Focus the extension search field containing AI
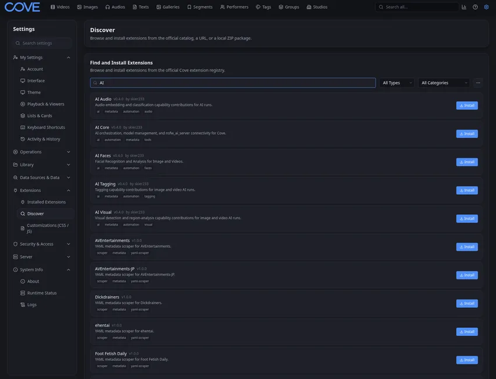Viewport: 496px width, 379px height. [x=233, y=83]
